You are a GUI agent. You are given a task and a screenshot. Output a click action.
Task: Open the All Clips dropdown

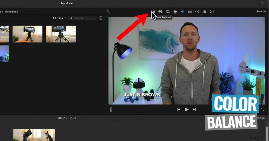pyautogui.click(x=59, y=18)
